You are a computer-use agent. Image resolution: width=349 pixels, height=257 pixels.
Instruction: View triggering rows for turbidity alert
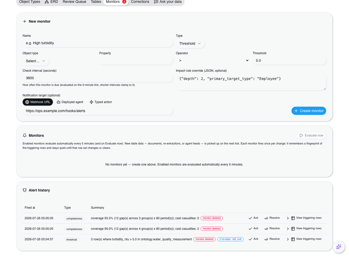pos(306,239)
